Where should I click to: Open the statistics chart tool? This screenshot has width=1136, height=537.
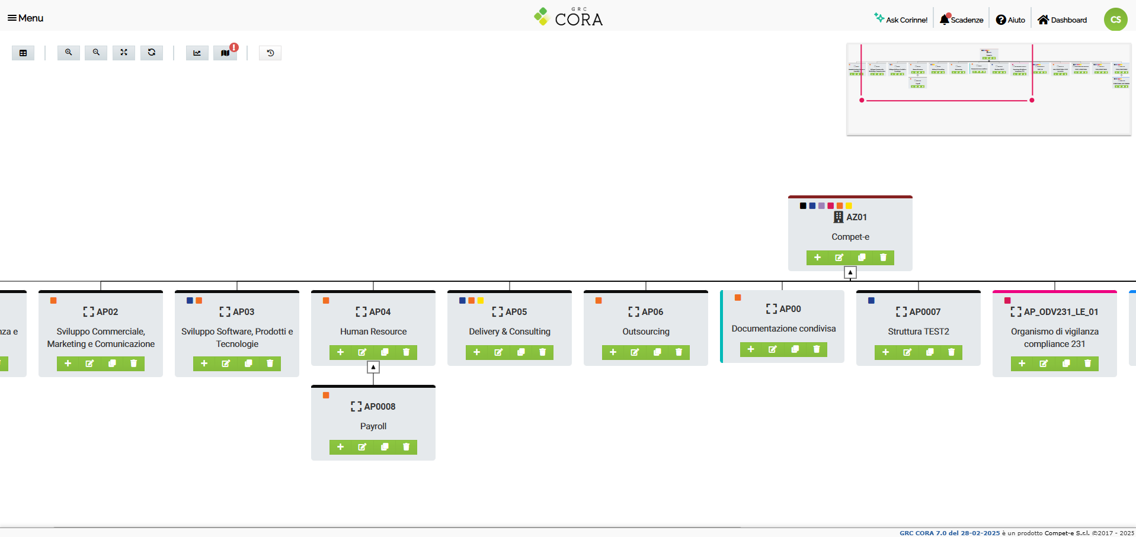tap(197, 53)
